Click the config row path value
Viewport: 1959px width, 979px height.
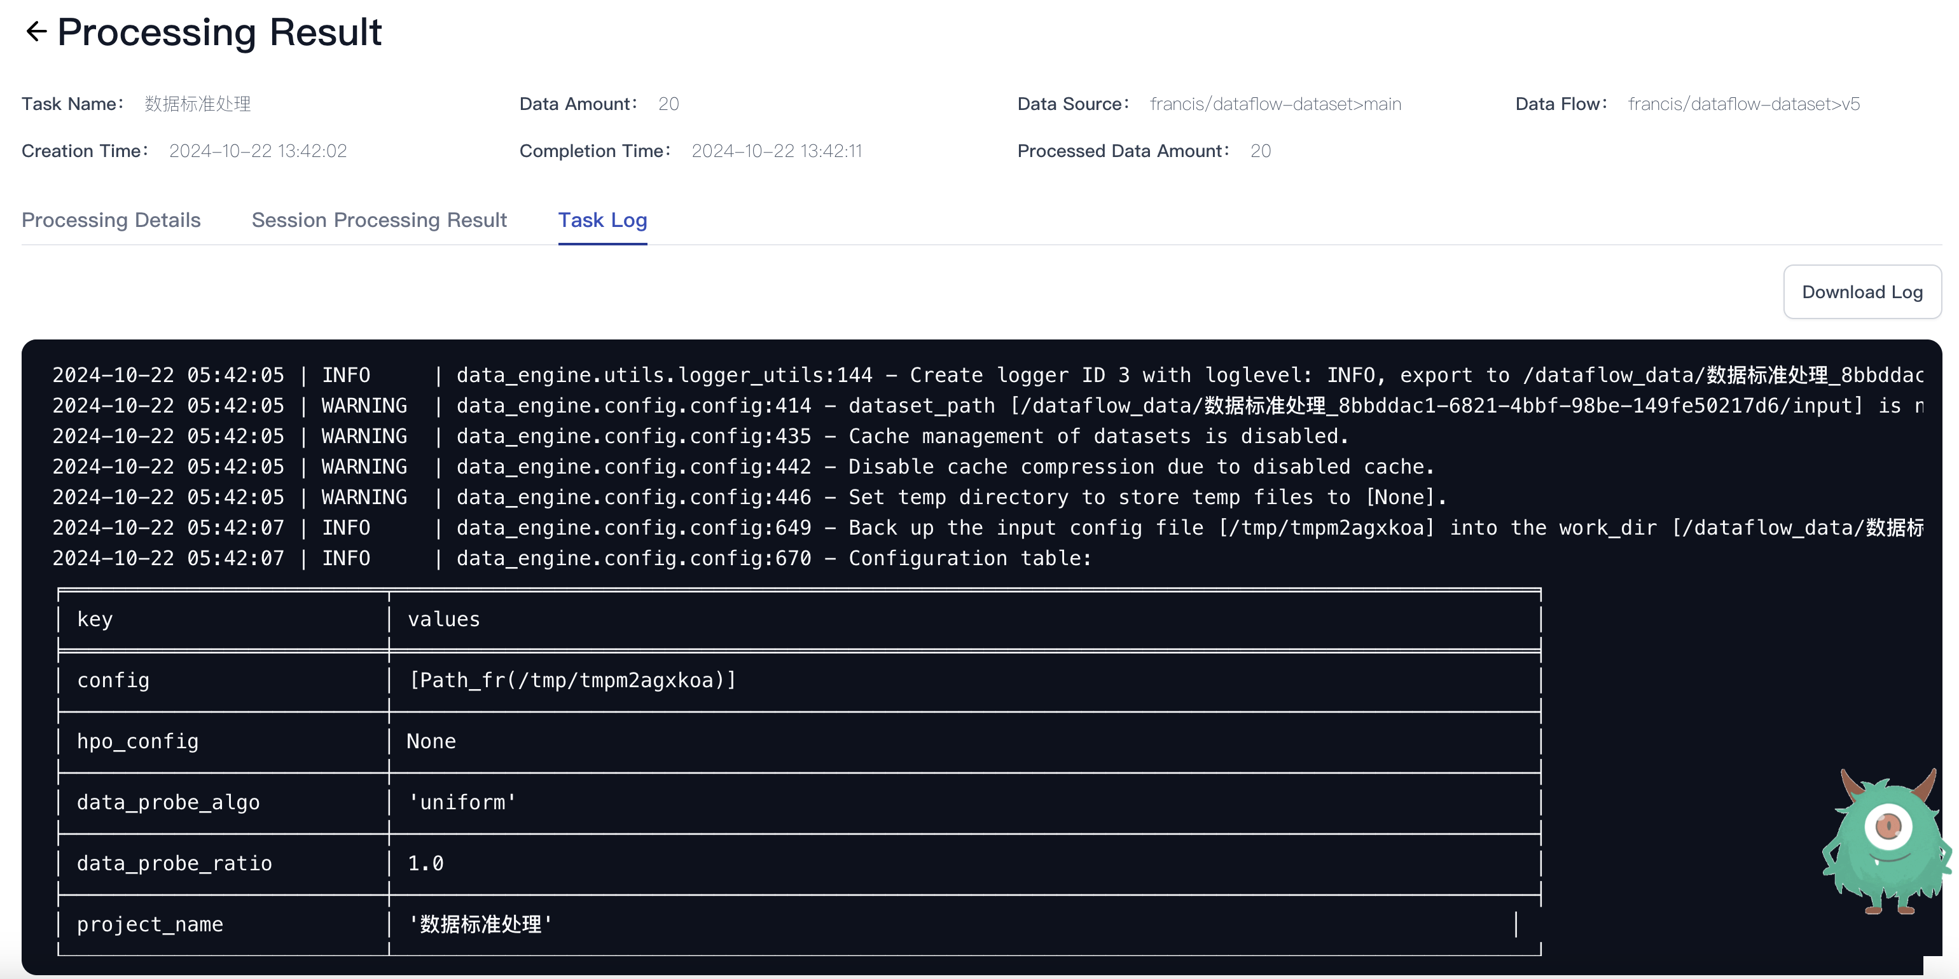pyautogui.click(x=572, y=680)
